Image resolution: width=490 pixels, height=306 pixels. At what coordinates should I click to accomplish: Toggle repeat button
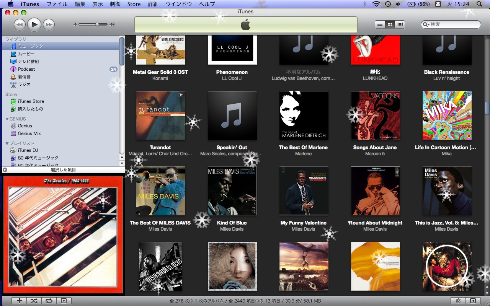(x=49, y=301)
